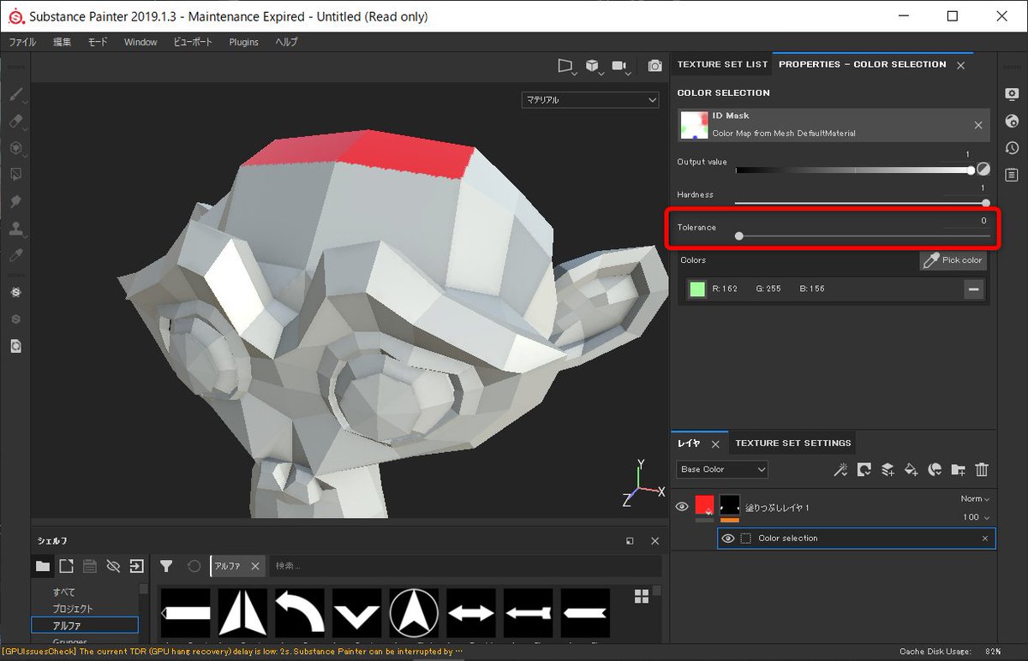Toggle hidden-resources eye icon in the shelf
Screen dimensions: 1028x661
point(113,566)
